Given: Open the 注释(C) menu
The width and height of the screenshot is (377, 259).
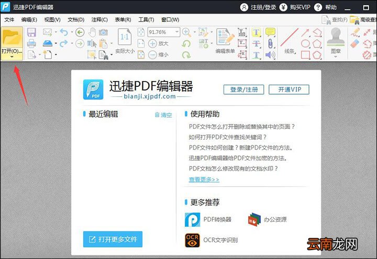Looking at the screenshot, I should (99, 20).
